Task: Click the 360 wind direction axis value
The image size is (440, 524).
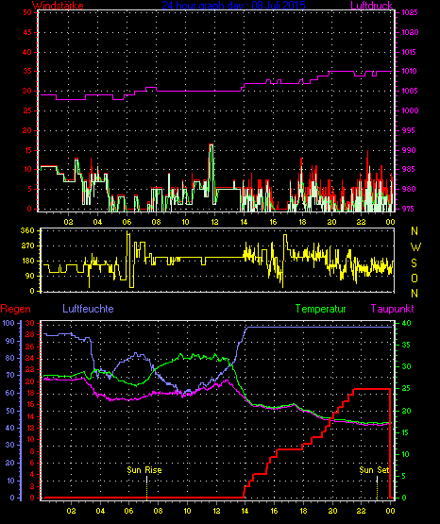Action: coord(27,230)
